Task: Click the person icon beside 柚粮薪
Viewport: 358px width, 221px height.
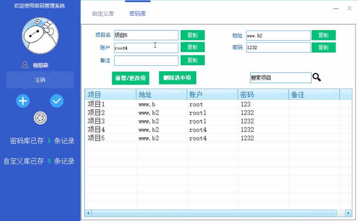Action: click(x=25, y=64)
